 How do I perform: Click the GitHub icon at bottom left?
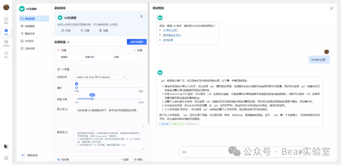[x=6, y=158]
